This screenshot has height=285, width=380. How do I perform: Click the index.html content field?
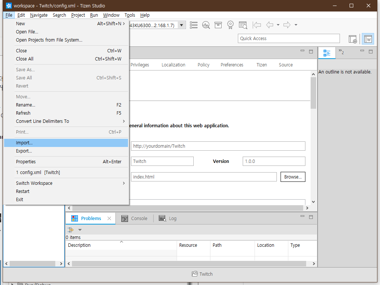[x=204, y=177]
